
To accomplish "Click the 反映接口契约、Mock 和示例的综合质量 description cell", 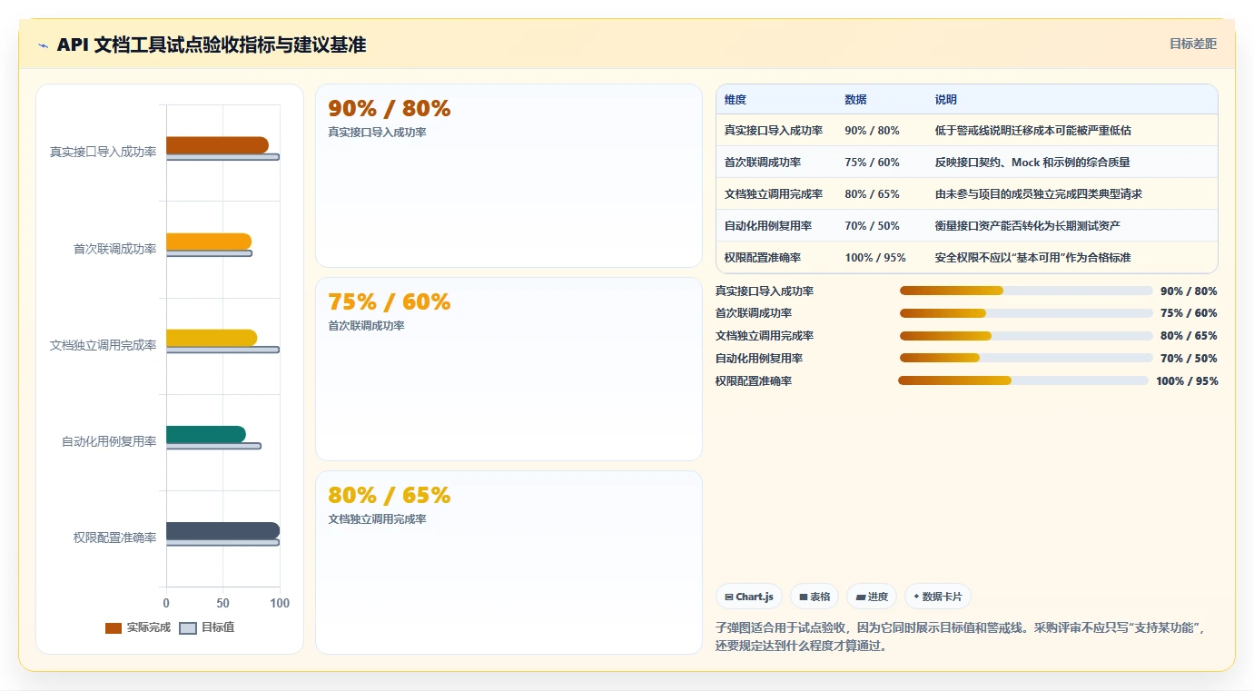I will [1032, 163].
